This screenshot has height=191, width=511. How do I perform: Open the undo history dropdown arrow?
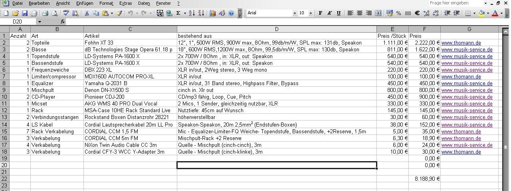tap(137, 13)
